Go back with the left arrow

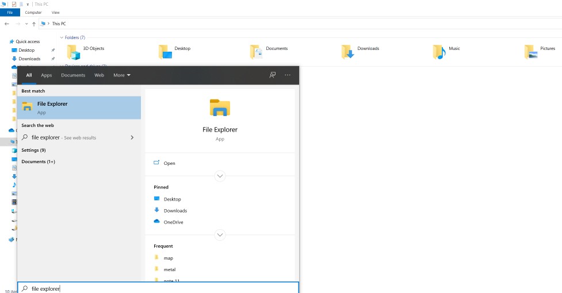7,24
